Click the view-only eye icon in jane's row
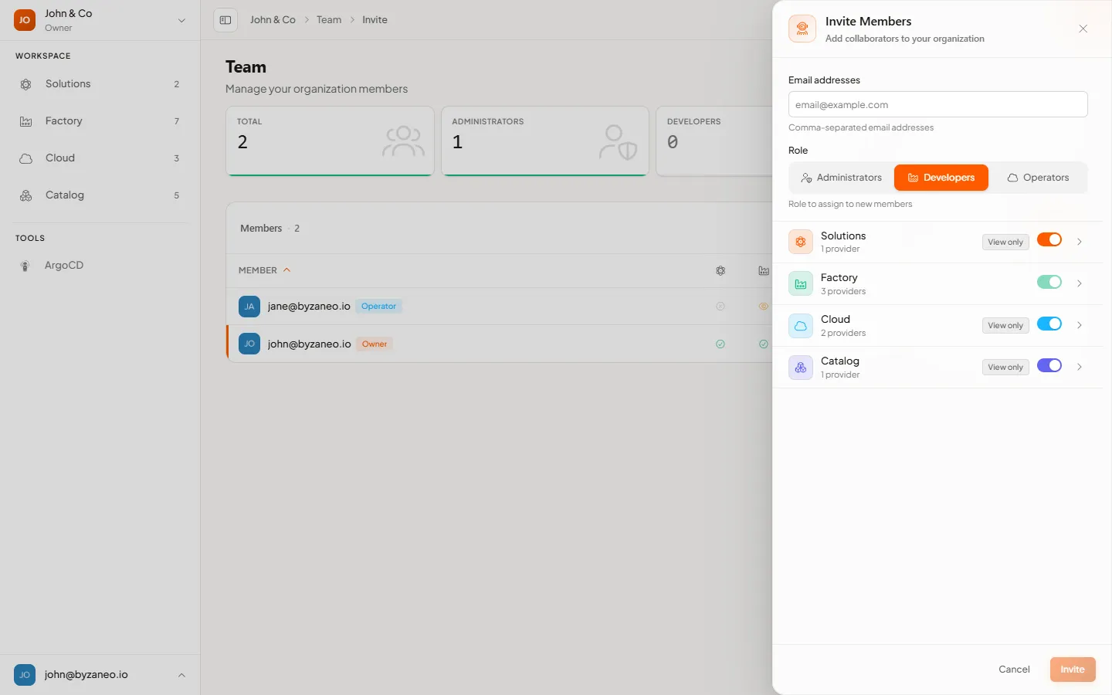Image resolution: width=1112 pixels, height=695 pixels. pyautogui.click(x=764, y=307)
